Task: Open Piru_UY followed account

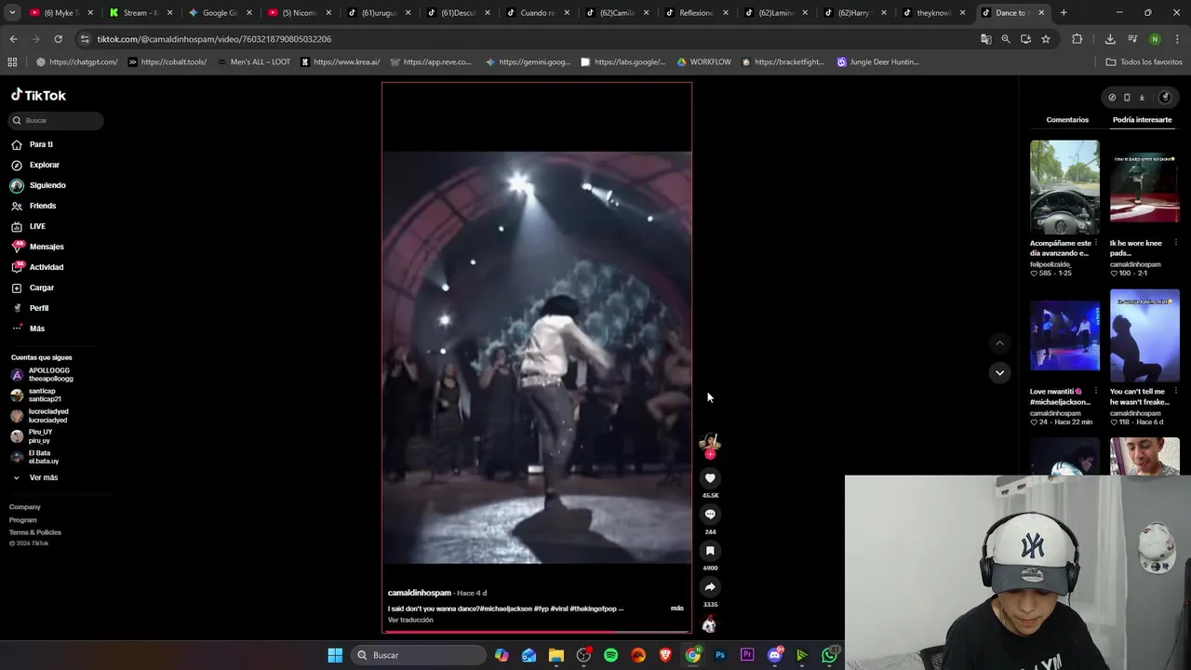Action: (x=40, y=435)
